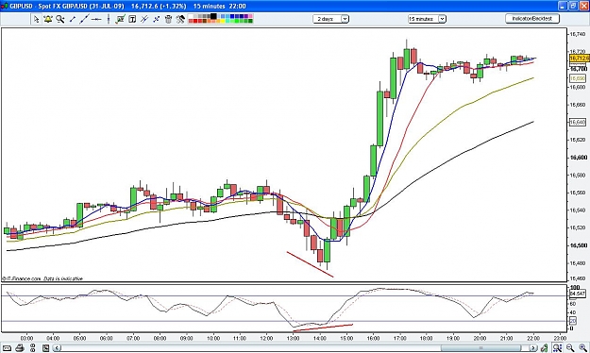This screenshot has height=353, width=590.
Task: Toggle the zoom-fit magnifier icon bottom right
Action: [x=557, y=348]
